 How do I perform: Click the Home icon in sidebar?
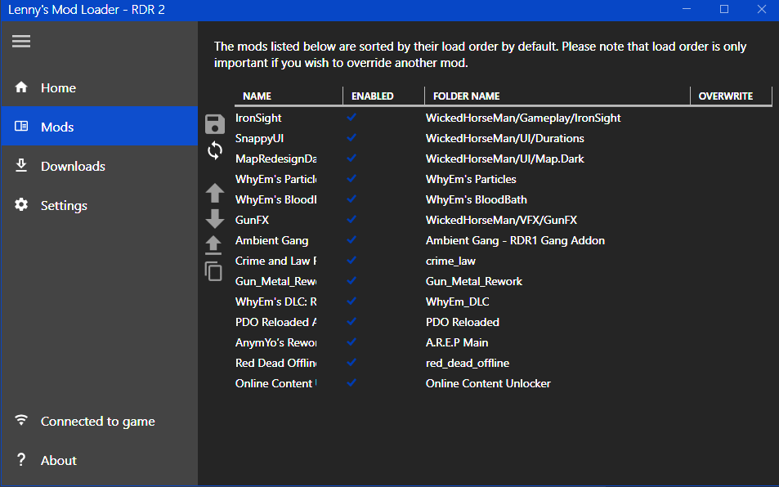(x=21, y=87)
